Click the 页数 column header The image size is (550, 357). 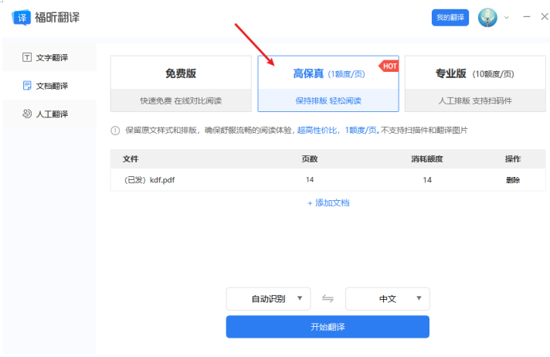tap(309, 159)
